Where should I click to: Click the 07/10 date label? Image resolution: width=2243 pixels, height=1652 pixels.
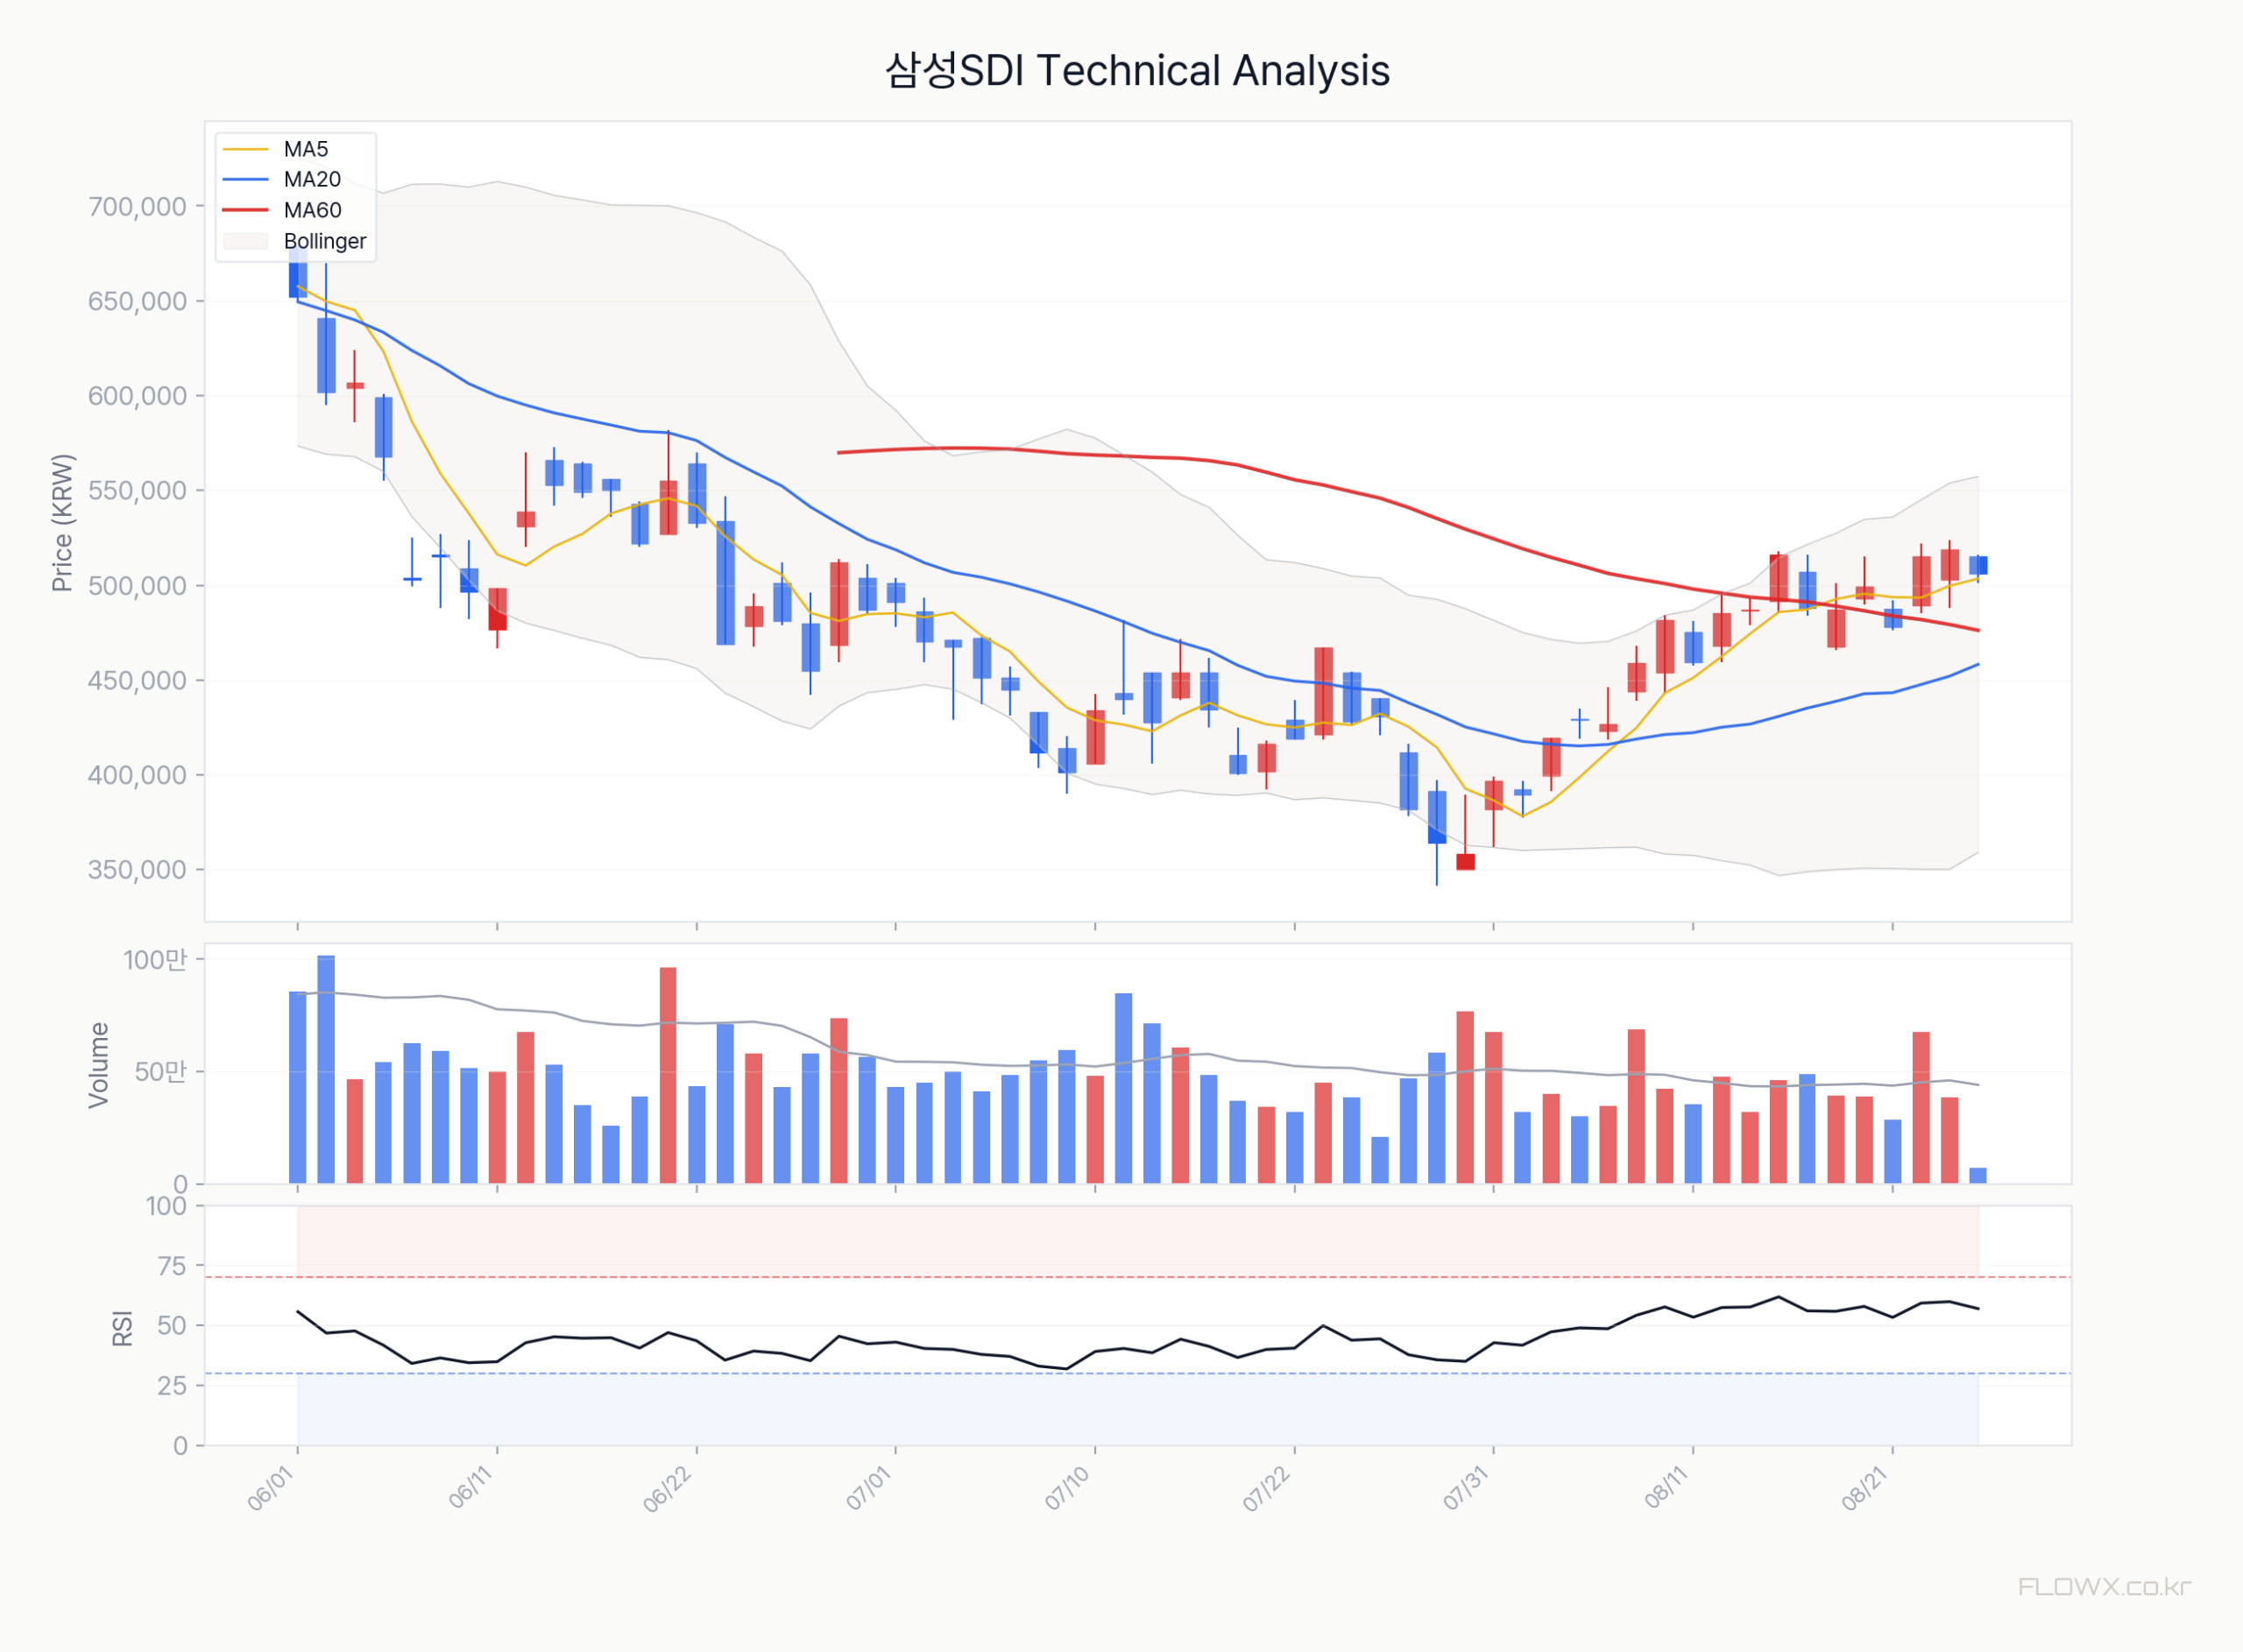click(1068, 1488)
